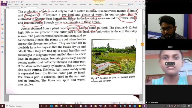Open the View ribbon tab
The height and width of the screenshot is (108, 192).
coord(51,4)
